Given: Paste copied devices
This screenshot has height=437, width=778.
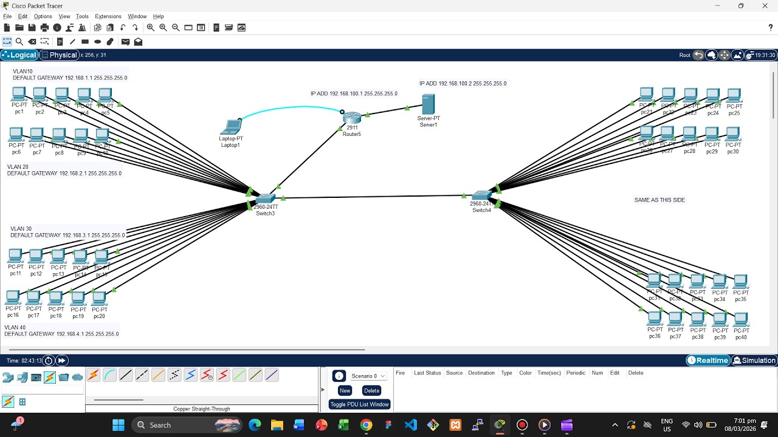Looking at the screenshot, I should pos(110,27).
